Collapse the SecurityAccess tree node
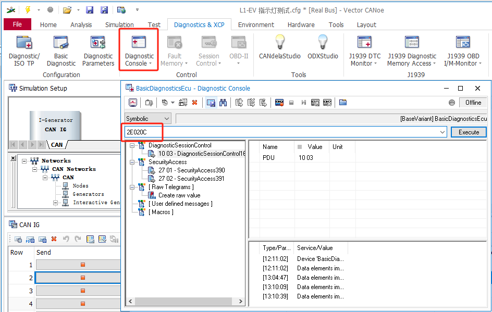 point(132,162)
